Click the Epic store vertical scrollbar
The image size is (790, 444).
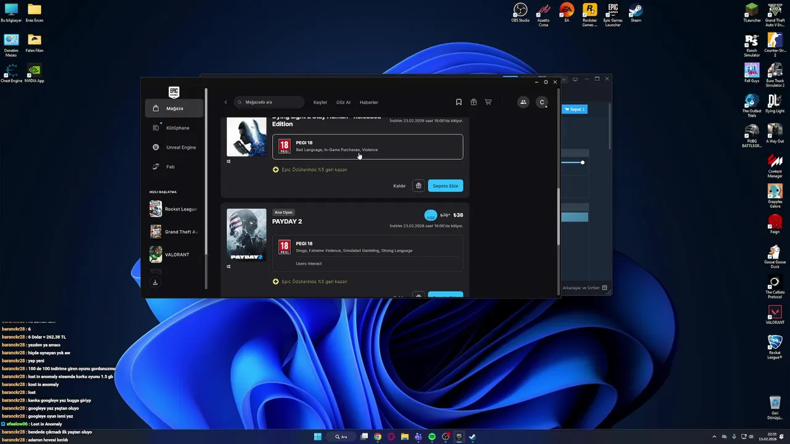(558, 216)
